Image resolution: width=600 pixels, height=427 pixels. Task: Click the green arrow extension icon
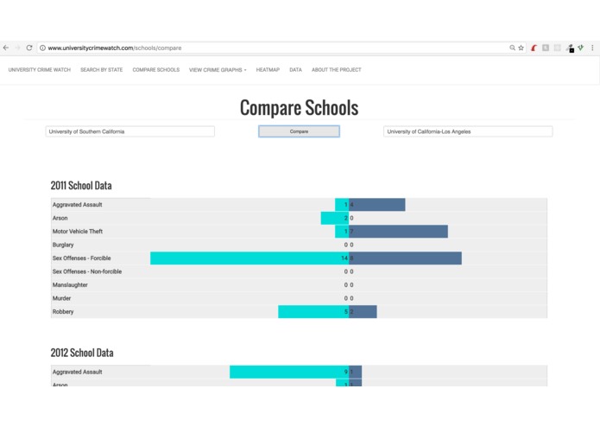(581, 48)
